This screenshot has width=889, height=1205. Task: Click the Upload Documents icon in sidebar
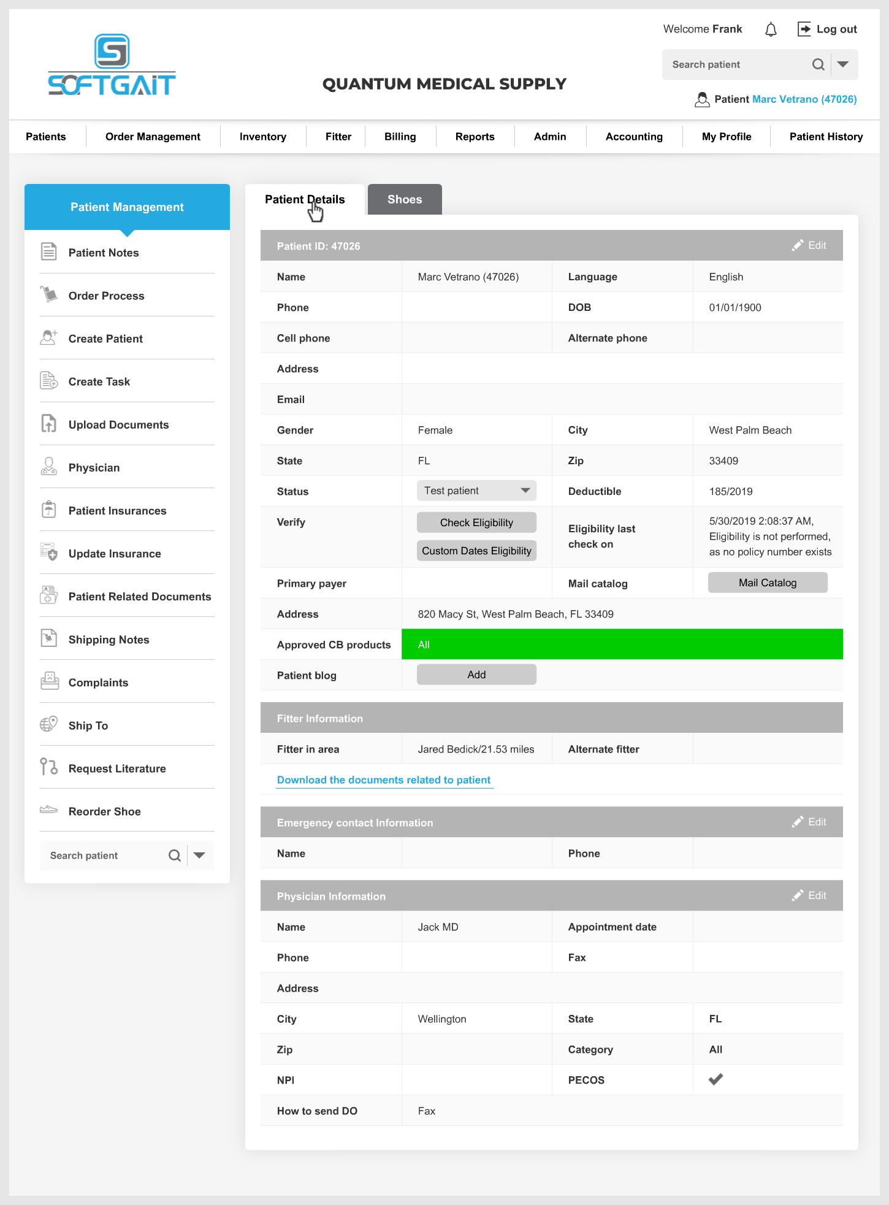49,424
